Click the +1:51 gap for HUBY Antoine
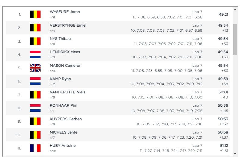This screenshot has width=242, height=161. [224, 151]
